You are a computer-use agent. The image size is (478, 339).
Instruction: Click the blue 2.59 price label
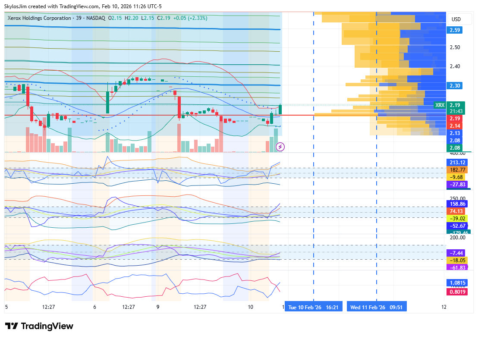click(454, 30)
